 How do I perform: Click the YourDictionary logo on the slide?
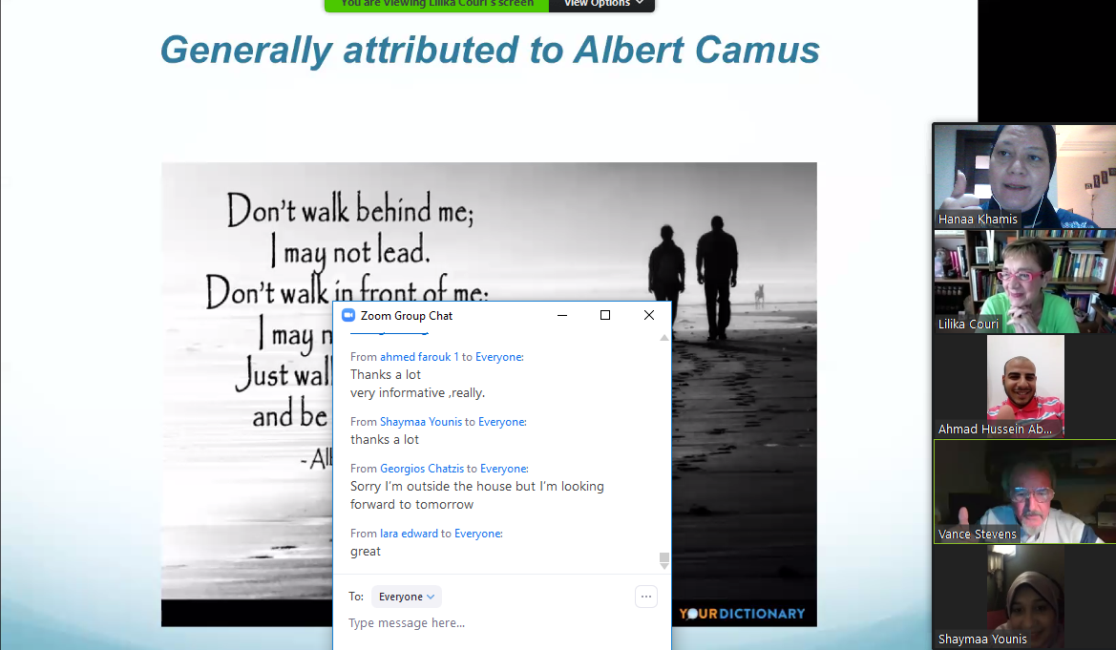(x=742, y=613)
